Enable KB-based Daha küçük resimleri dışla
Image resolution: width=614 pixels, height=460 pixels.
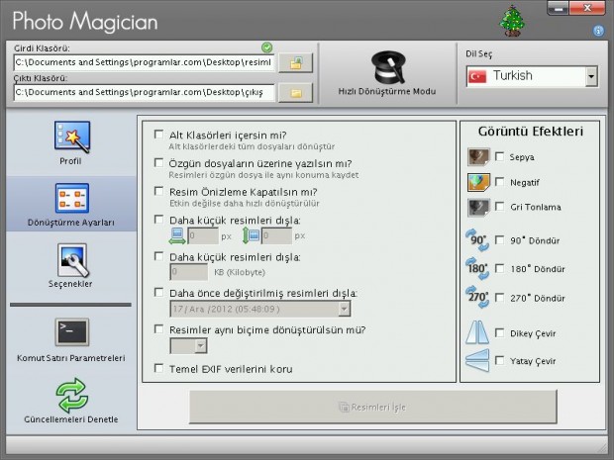coord(158,256)
